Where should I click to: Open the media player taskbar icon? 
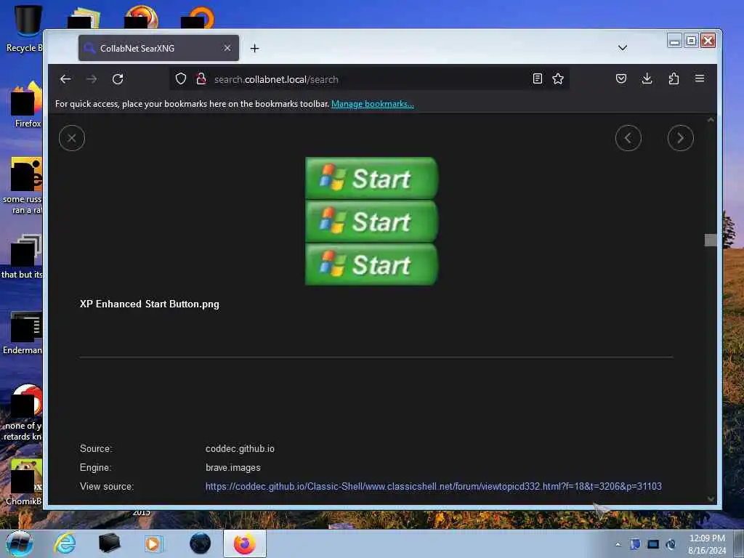153,543
